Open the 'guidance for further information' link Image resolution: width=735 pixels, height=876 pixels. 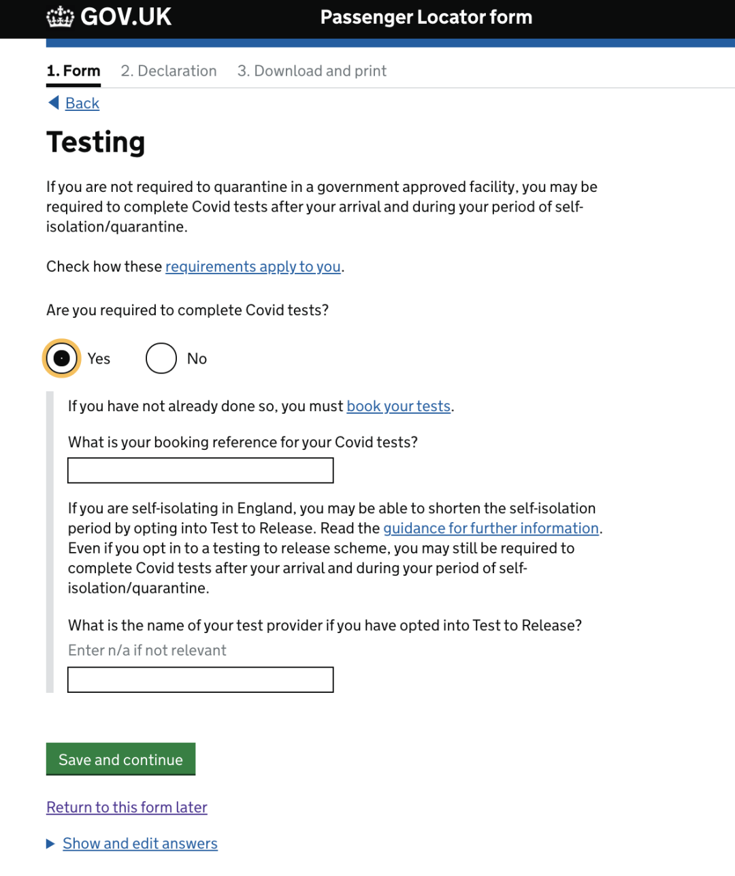[491, 528]
